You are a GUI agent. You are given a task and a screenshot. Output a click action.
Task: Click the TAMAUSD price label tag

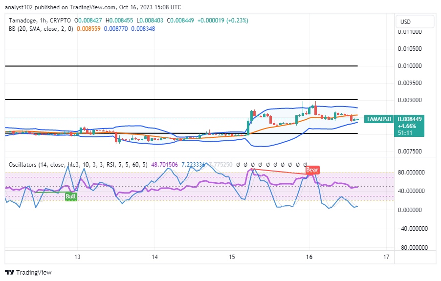coord(378,119)
